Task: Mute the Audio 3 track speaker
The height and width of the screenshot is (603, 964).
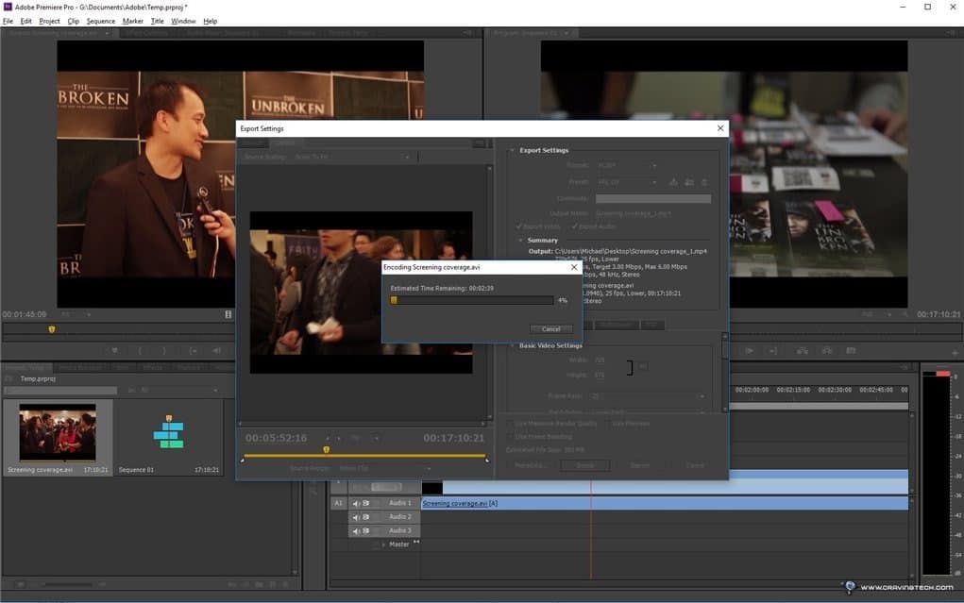Action: [x=355, y=530]
